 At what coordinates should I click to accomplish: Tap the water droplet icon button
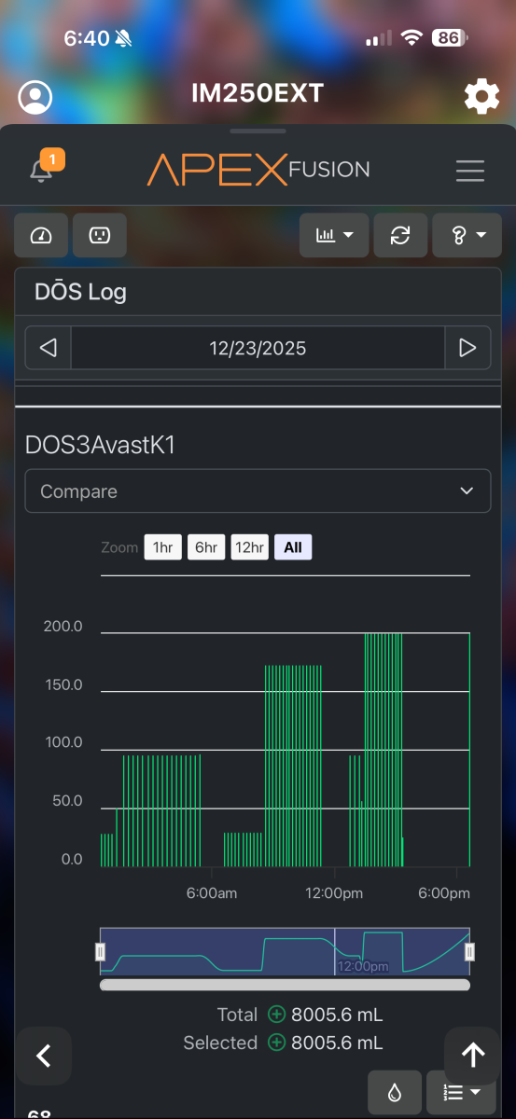pos(394,1093)
